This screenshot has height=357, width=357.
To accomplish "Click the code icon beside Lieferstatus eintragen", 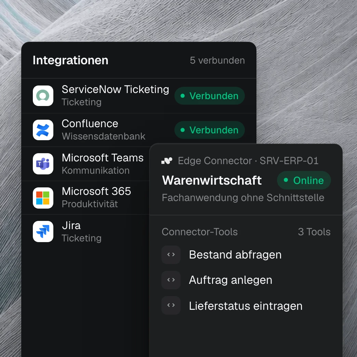I will click(171, 305).
